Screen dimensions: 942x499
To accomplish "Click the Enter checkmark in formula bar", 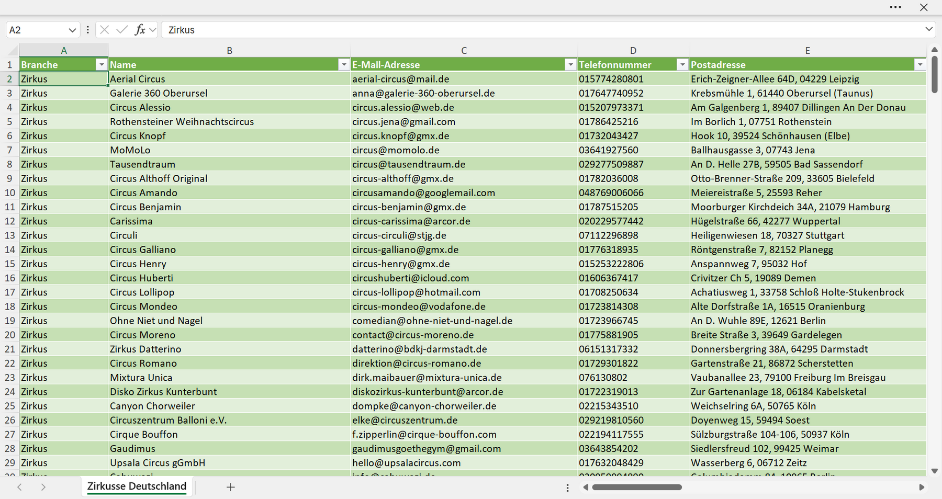I will [x=122, y=30].
